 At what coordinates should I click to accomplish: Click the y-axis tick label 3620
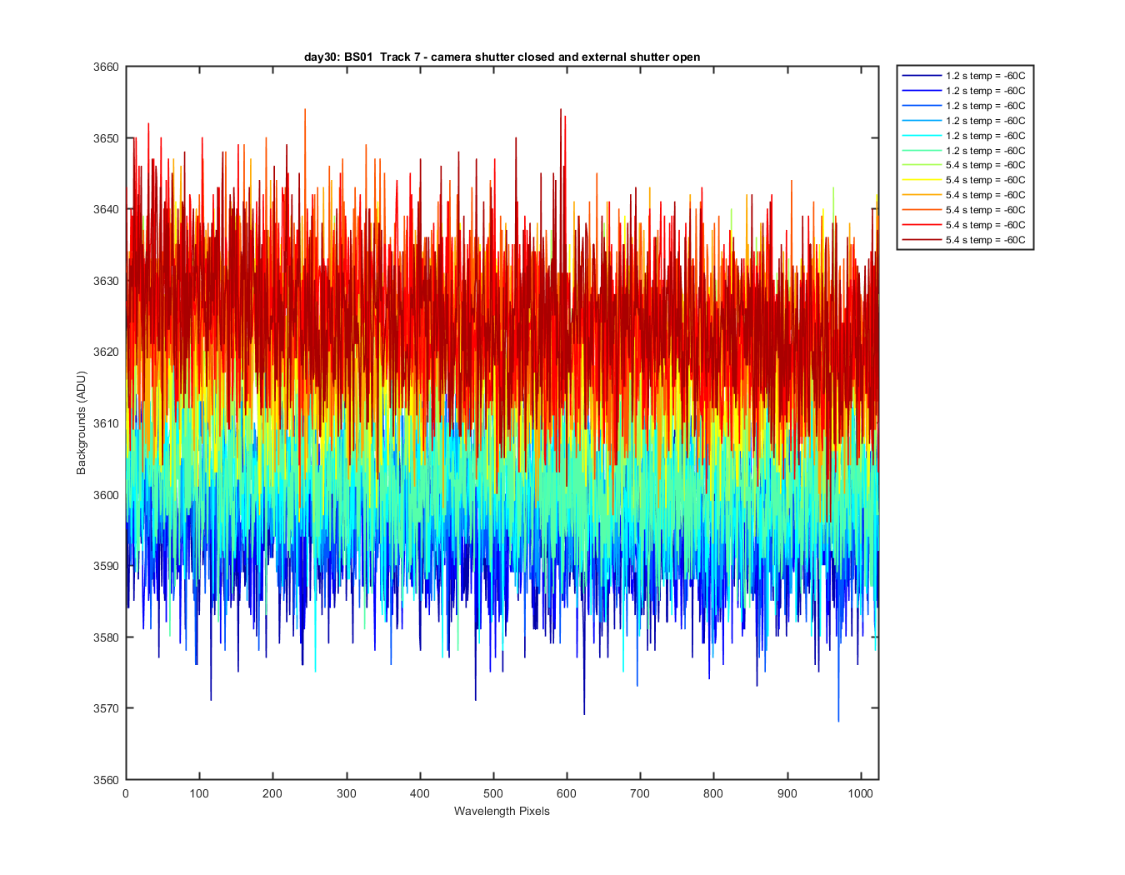(107, 352)
